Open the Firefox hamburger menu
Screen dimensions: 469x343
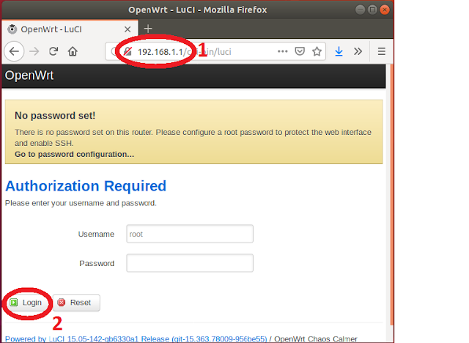coord(381,51)
